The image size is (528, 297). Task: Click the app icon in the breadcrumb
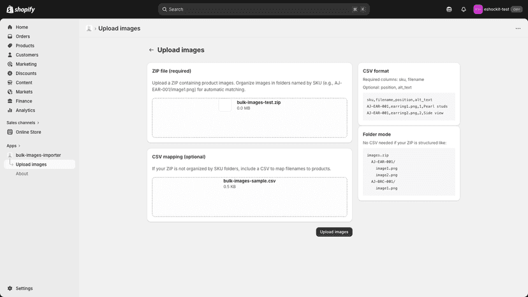coord(89,29)
